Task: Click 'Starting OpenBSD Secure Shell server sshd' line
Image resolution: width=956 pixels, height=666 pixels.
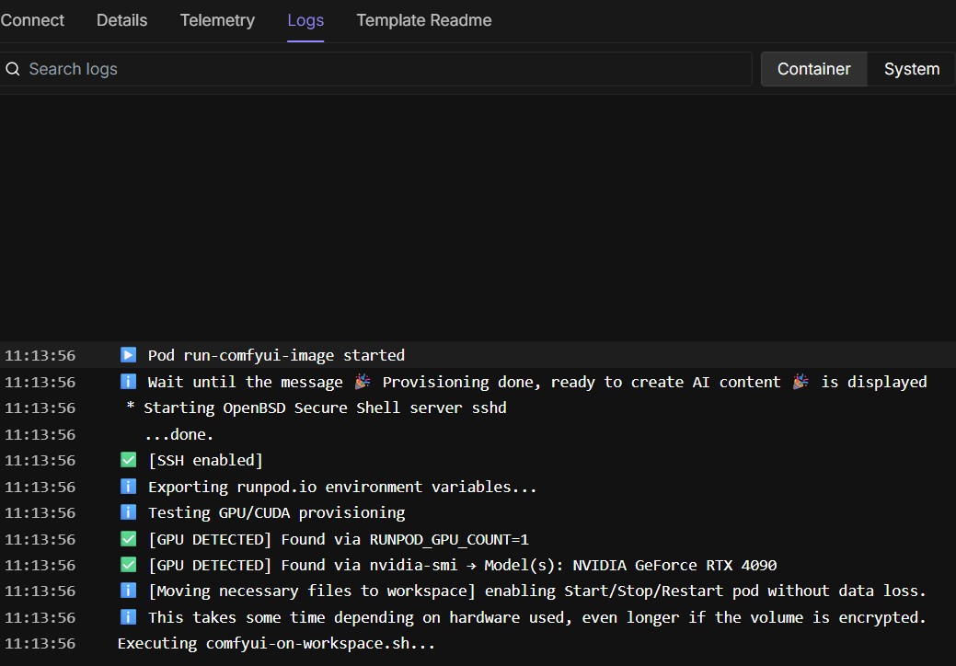Action: pos(325,408)
